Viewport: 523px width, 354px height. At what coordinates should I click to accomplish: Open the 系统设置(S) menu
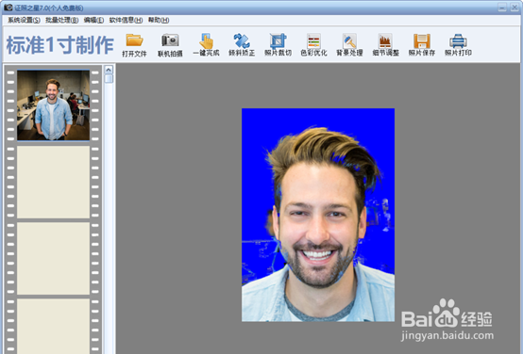point(24,21)
